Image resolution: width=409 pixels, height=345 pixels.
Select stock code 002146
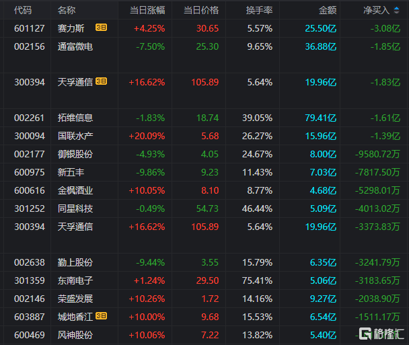(30, 299)
